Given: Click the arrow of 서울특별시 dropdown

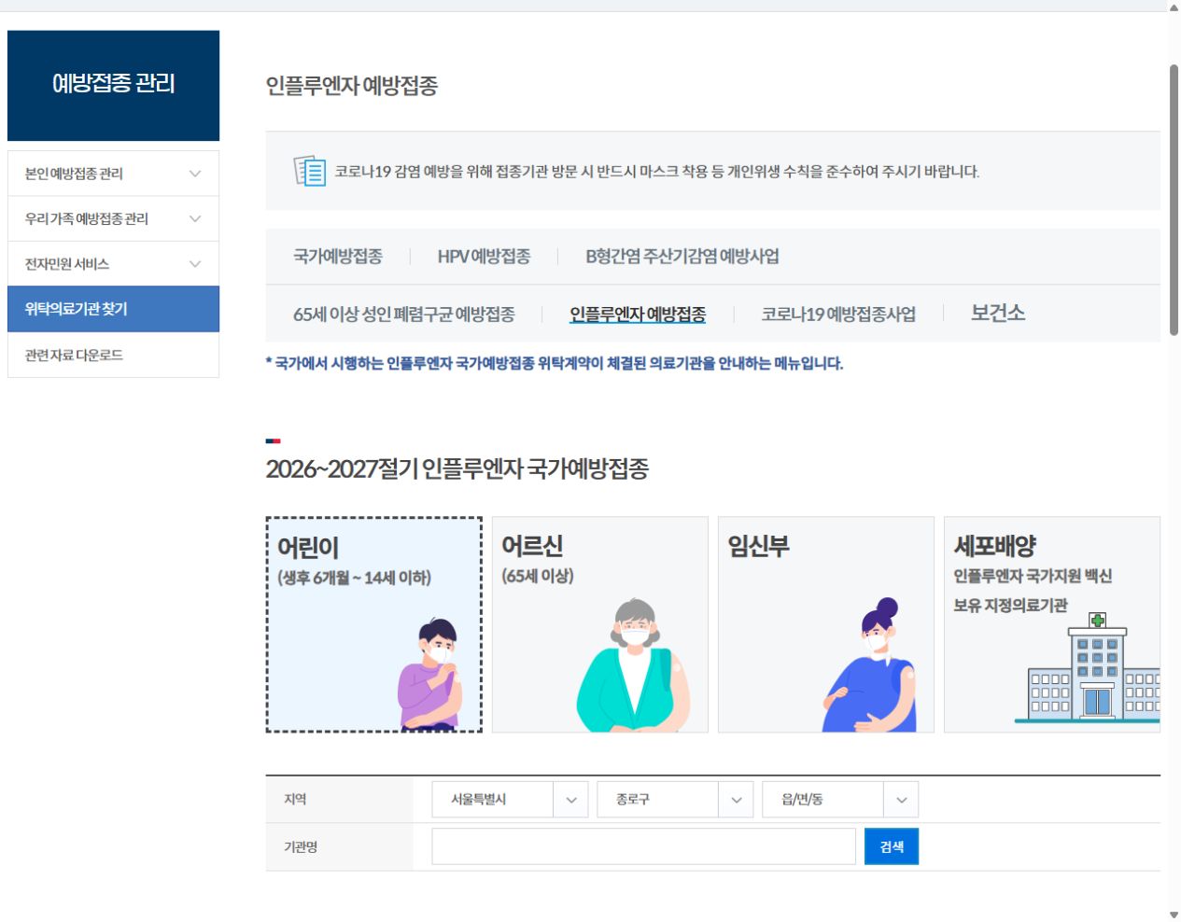Looking at the screenshot, I should click(x=571, y=800).
